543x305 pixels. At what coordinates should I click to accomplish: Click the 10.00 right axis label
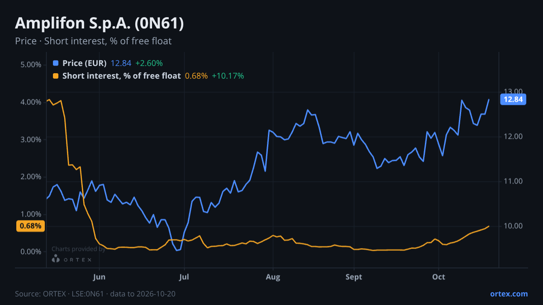[513, 226]
